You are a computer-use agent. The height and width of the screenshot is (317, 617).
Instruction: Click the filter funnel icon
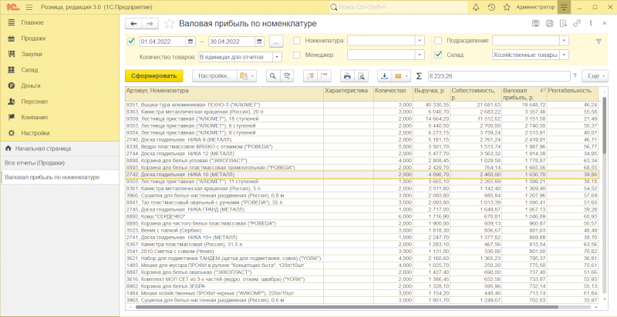[599, 41]
